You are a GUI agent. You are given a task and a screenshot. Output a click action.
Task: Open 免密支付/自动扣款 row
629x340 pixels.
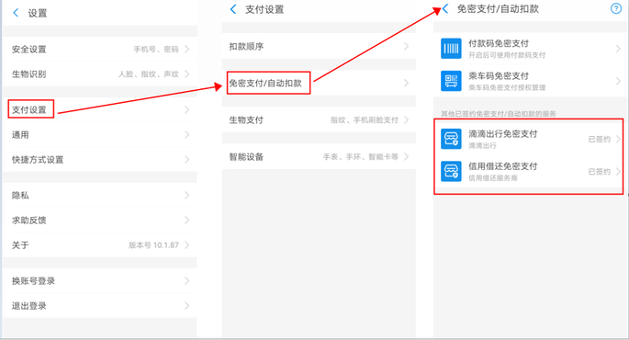click(x=319, y=83)
